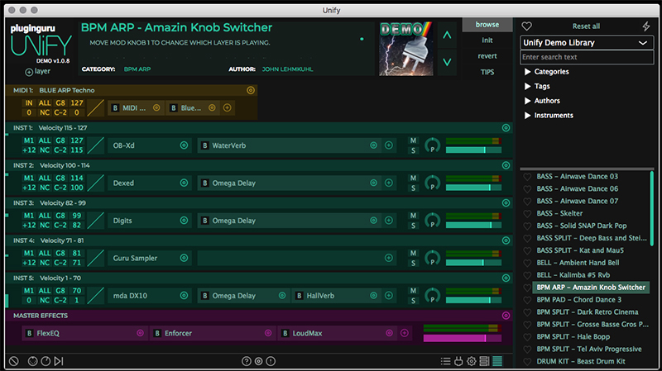Click the OB-Xd instrument ops icon
Viewport: 662px width, 371px height.
(184, 145)
